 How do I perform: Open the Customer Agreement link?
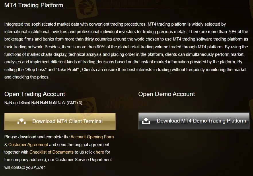(28, 144)
